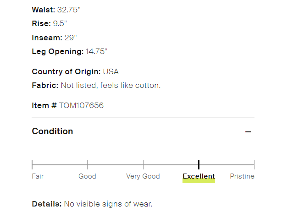This screenshot has width=282, height=223.
Task: Collapse the Condition section with the minus icon
Action: (248, 132)
